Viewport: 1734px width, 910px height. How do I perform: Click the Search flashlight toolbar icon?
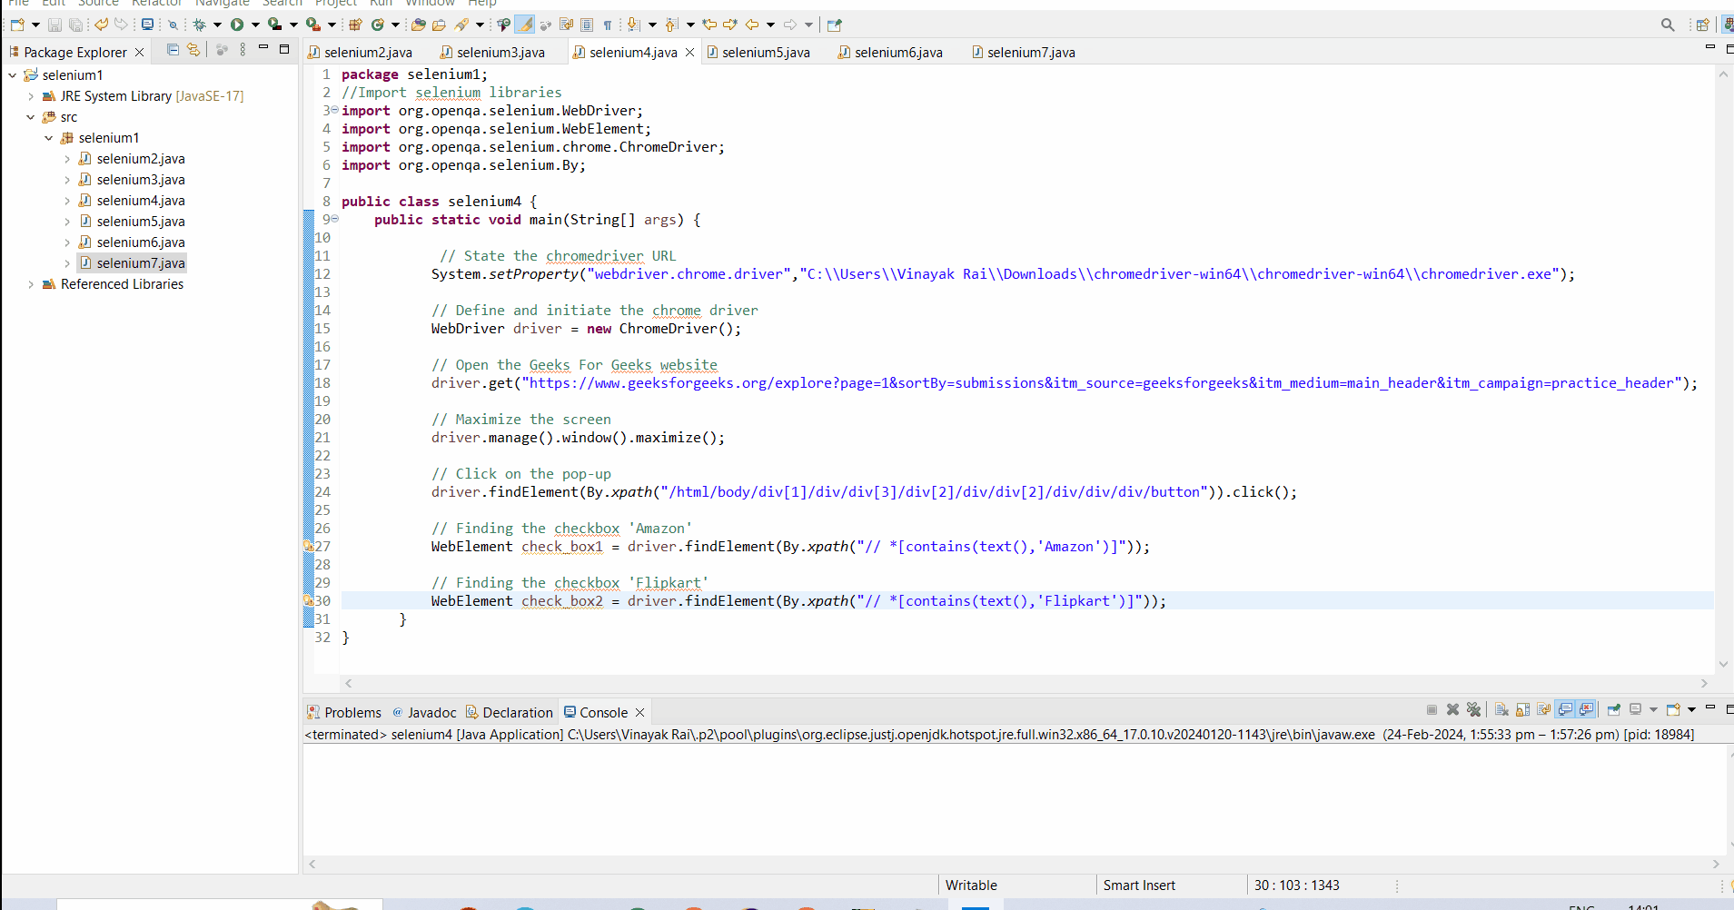461,25
